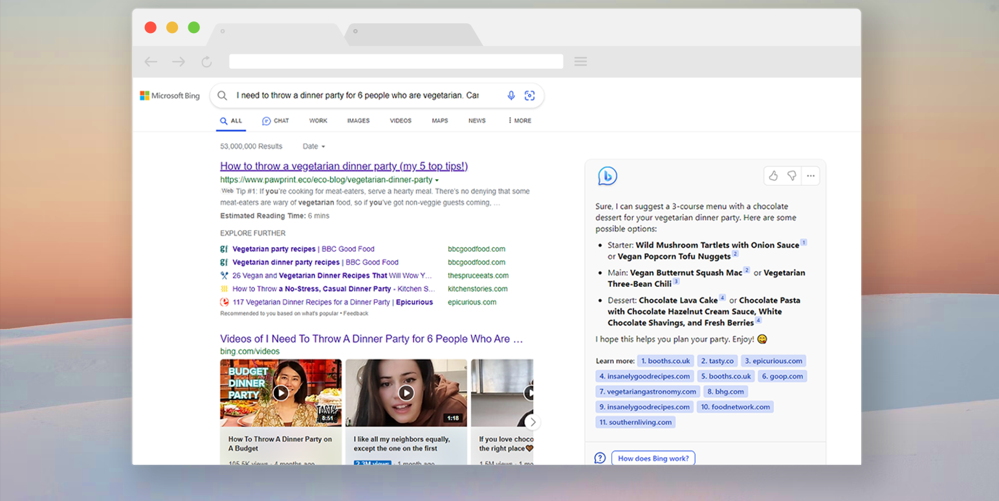This screenshot has height=501, width=999.
Task: Expand the pawprint.eco URL dropdown arrow
Action: 437,180
